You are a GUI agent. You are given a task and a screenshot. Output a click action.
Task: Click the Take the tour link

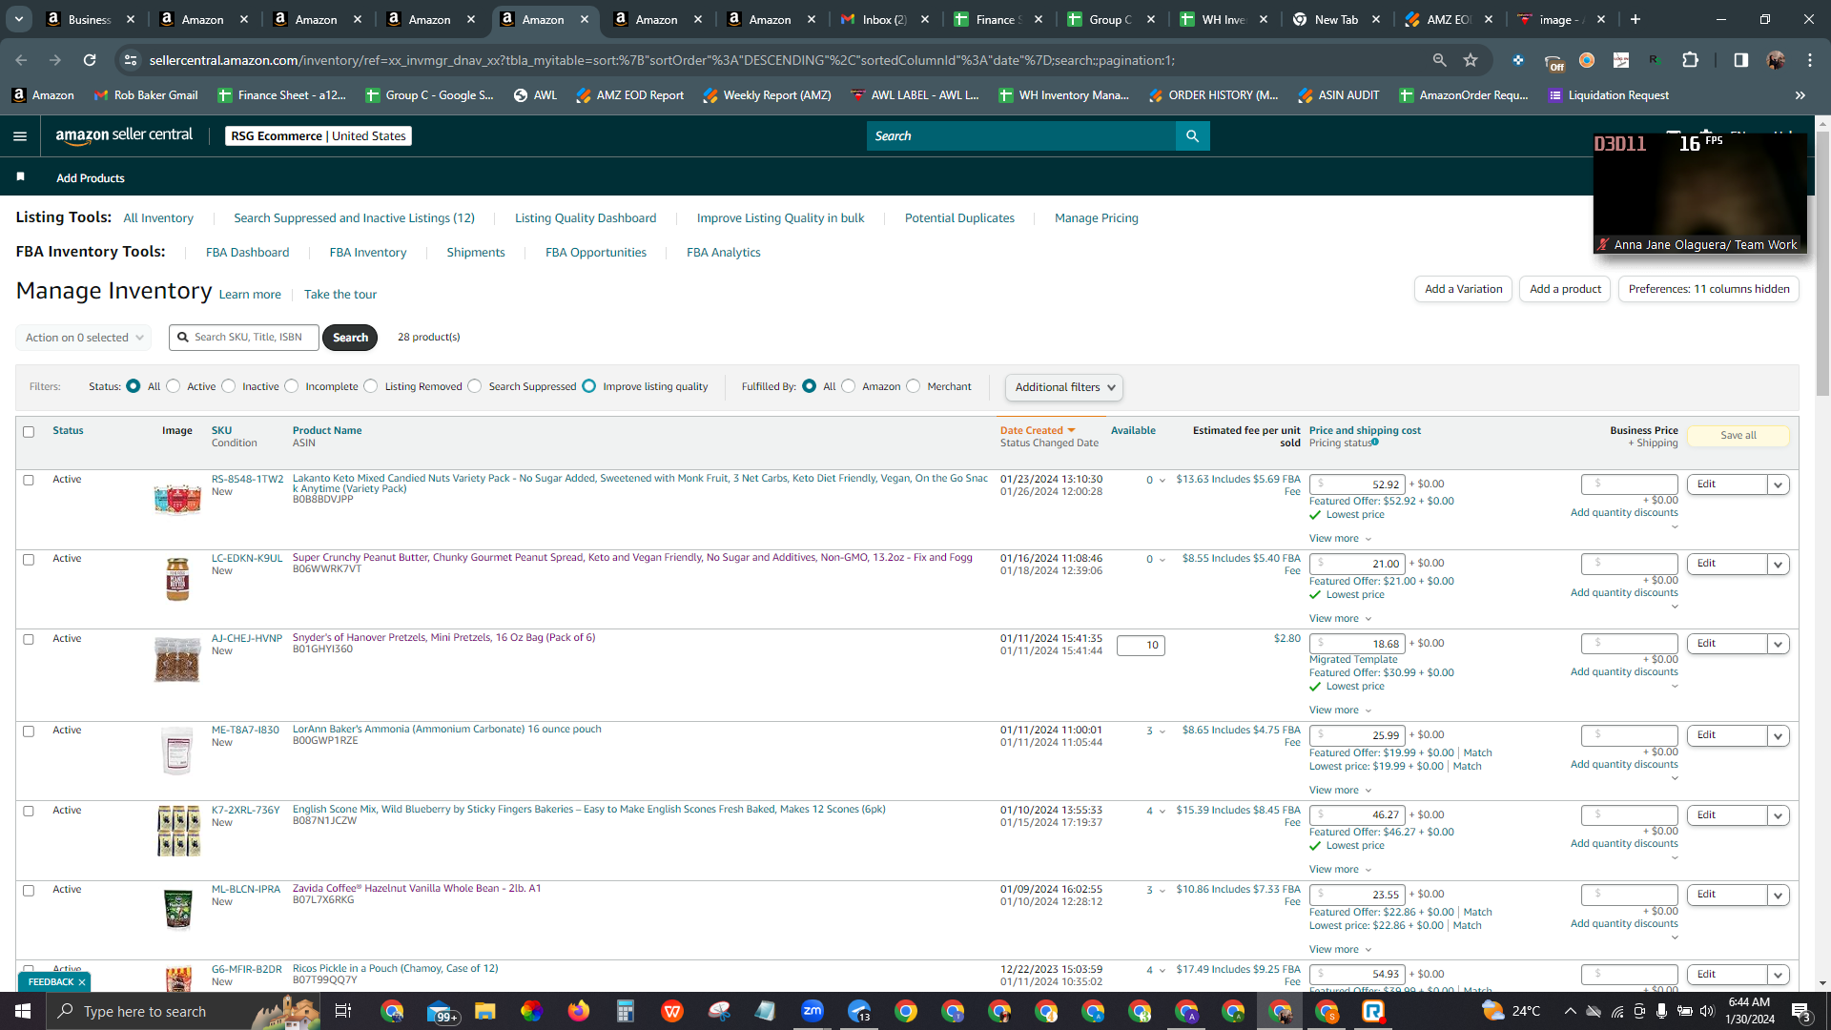pos(340,295)
